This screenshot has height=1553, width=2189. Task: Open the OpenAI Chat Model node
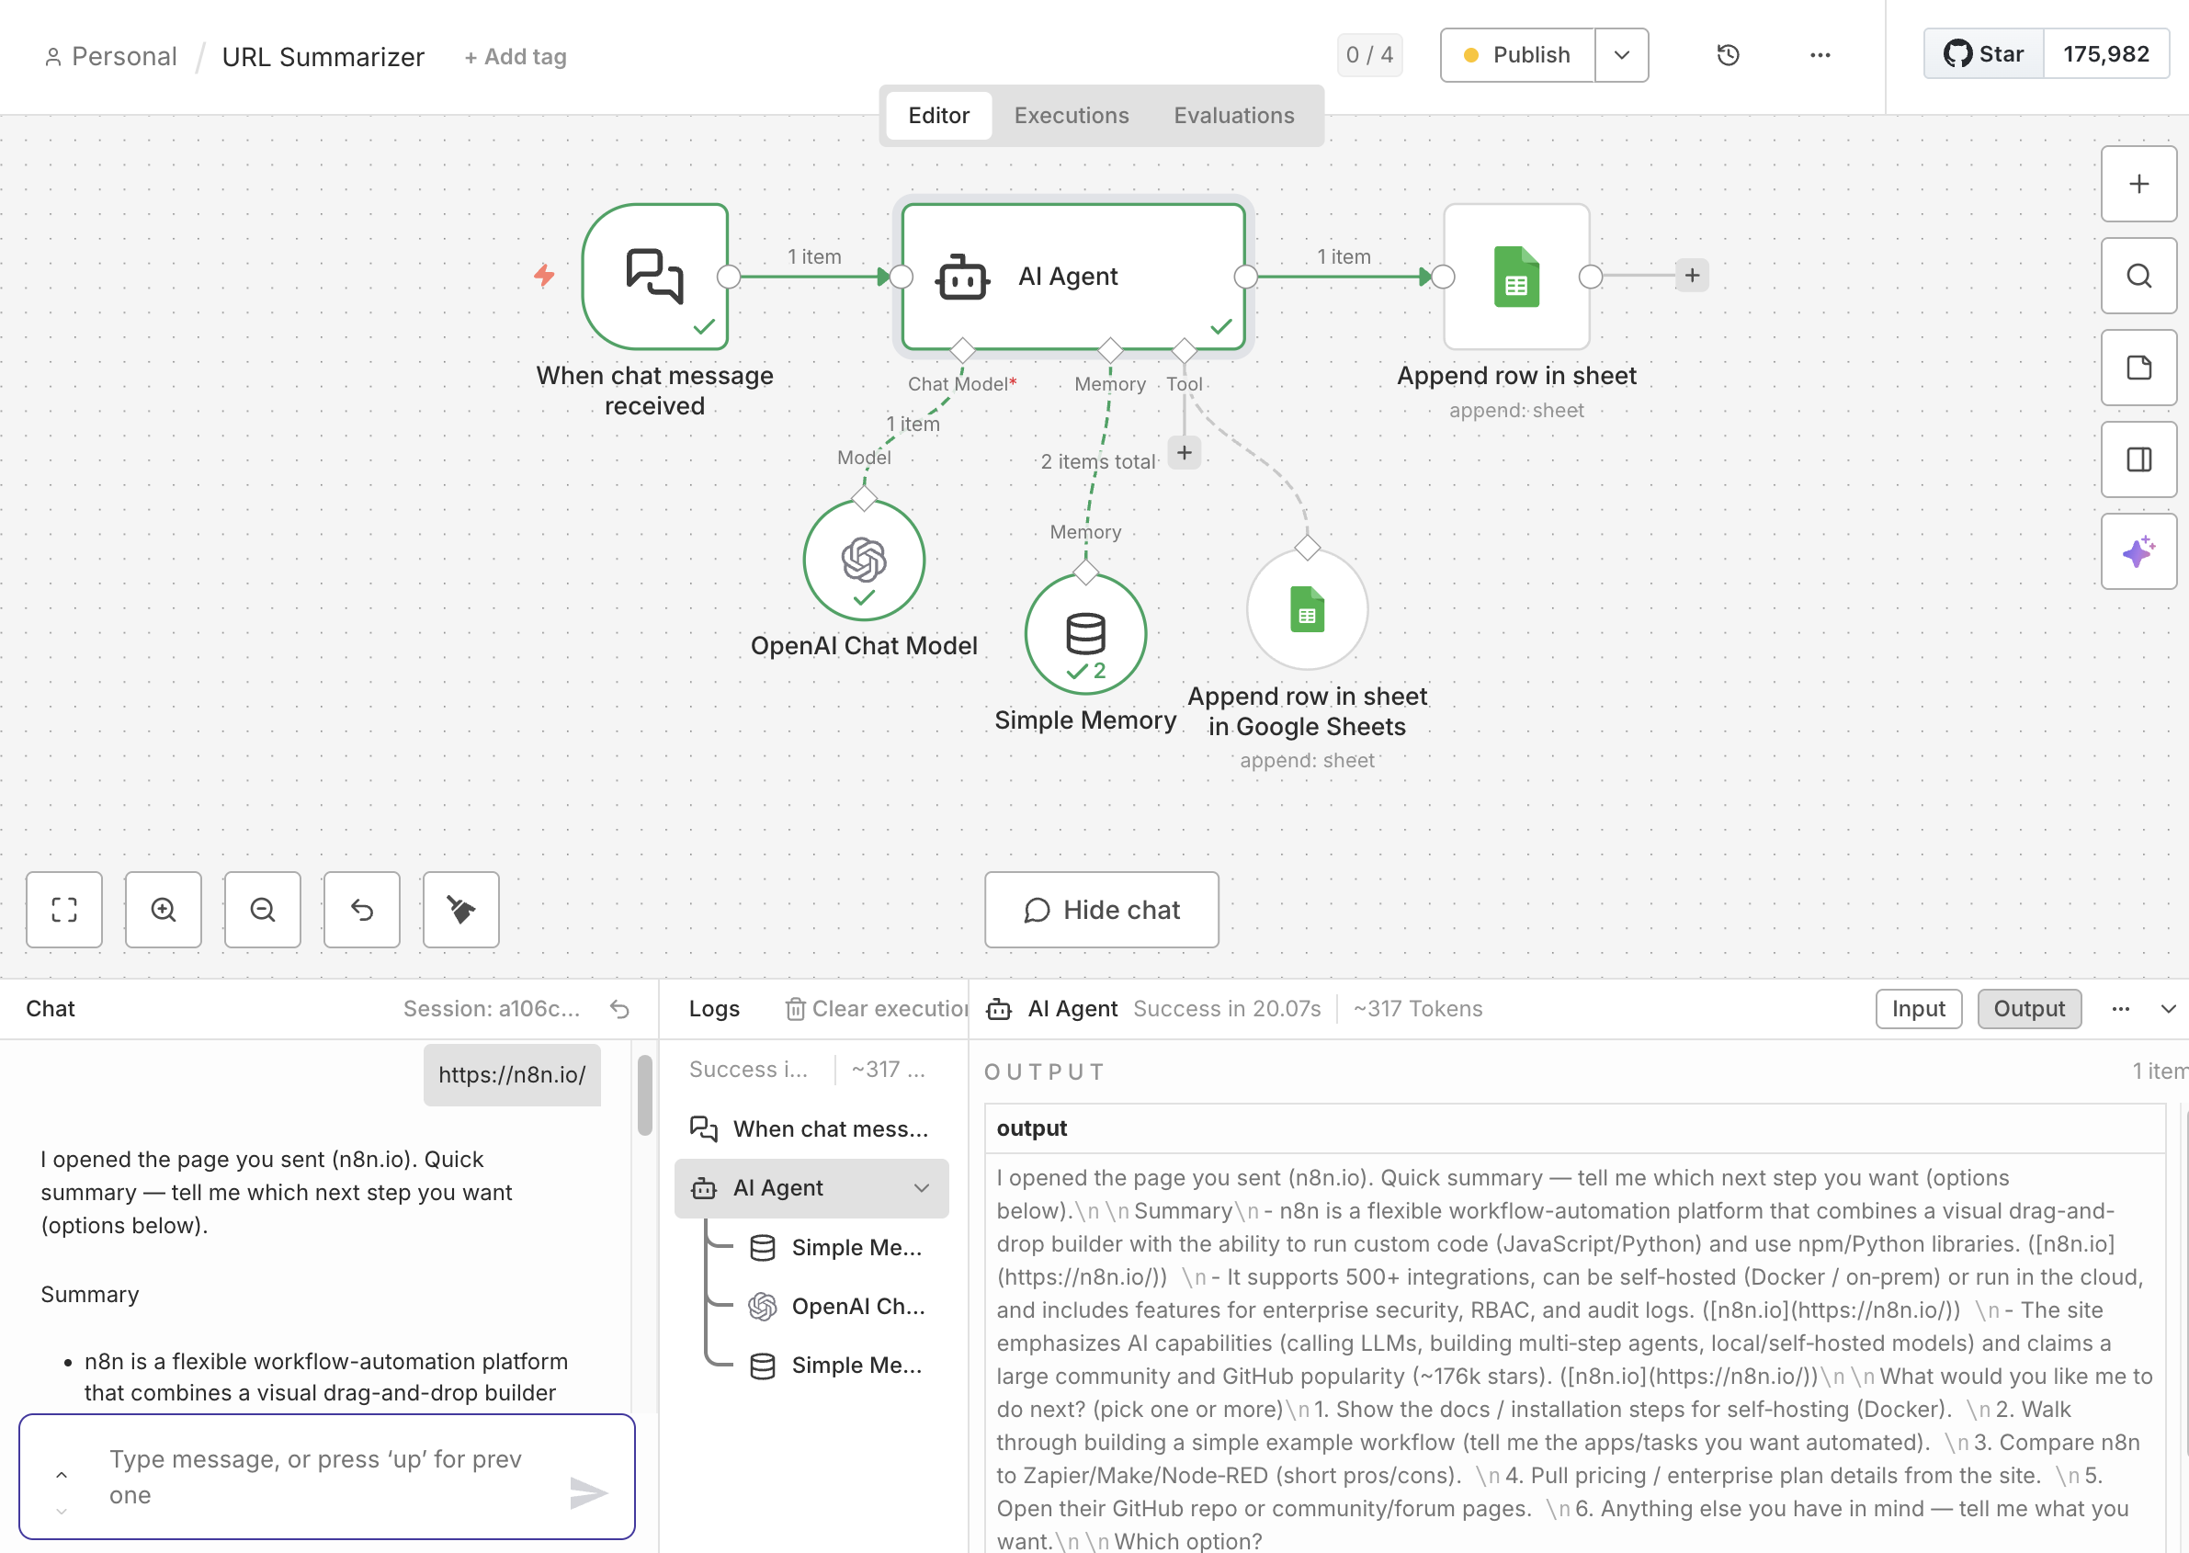[864, 561]
